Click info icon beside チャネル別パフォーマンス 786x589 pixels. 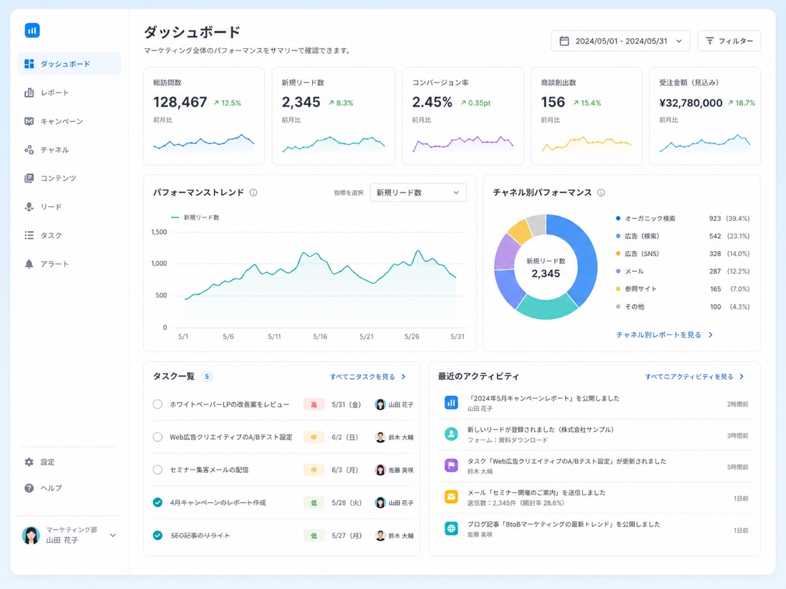(601, 193)
